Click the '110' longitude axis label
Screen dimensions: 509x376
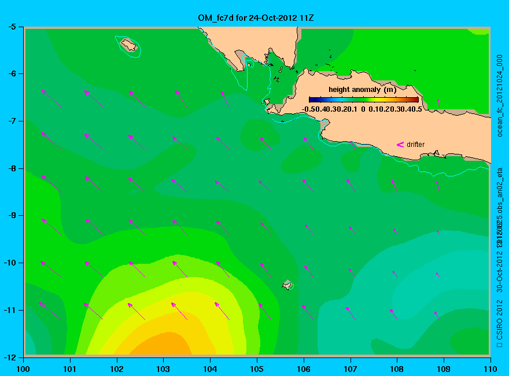[x=490, y=369]
